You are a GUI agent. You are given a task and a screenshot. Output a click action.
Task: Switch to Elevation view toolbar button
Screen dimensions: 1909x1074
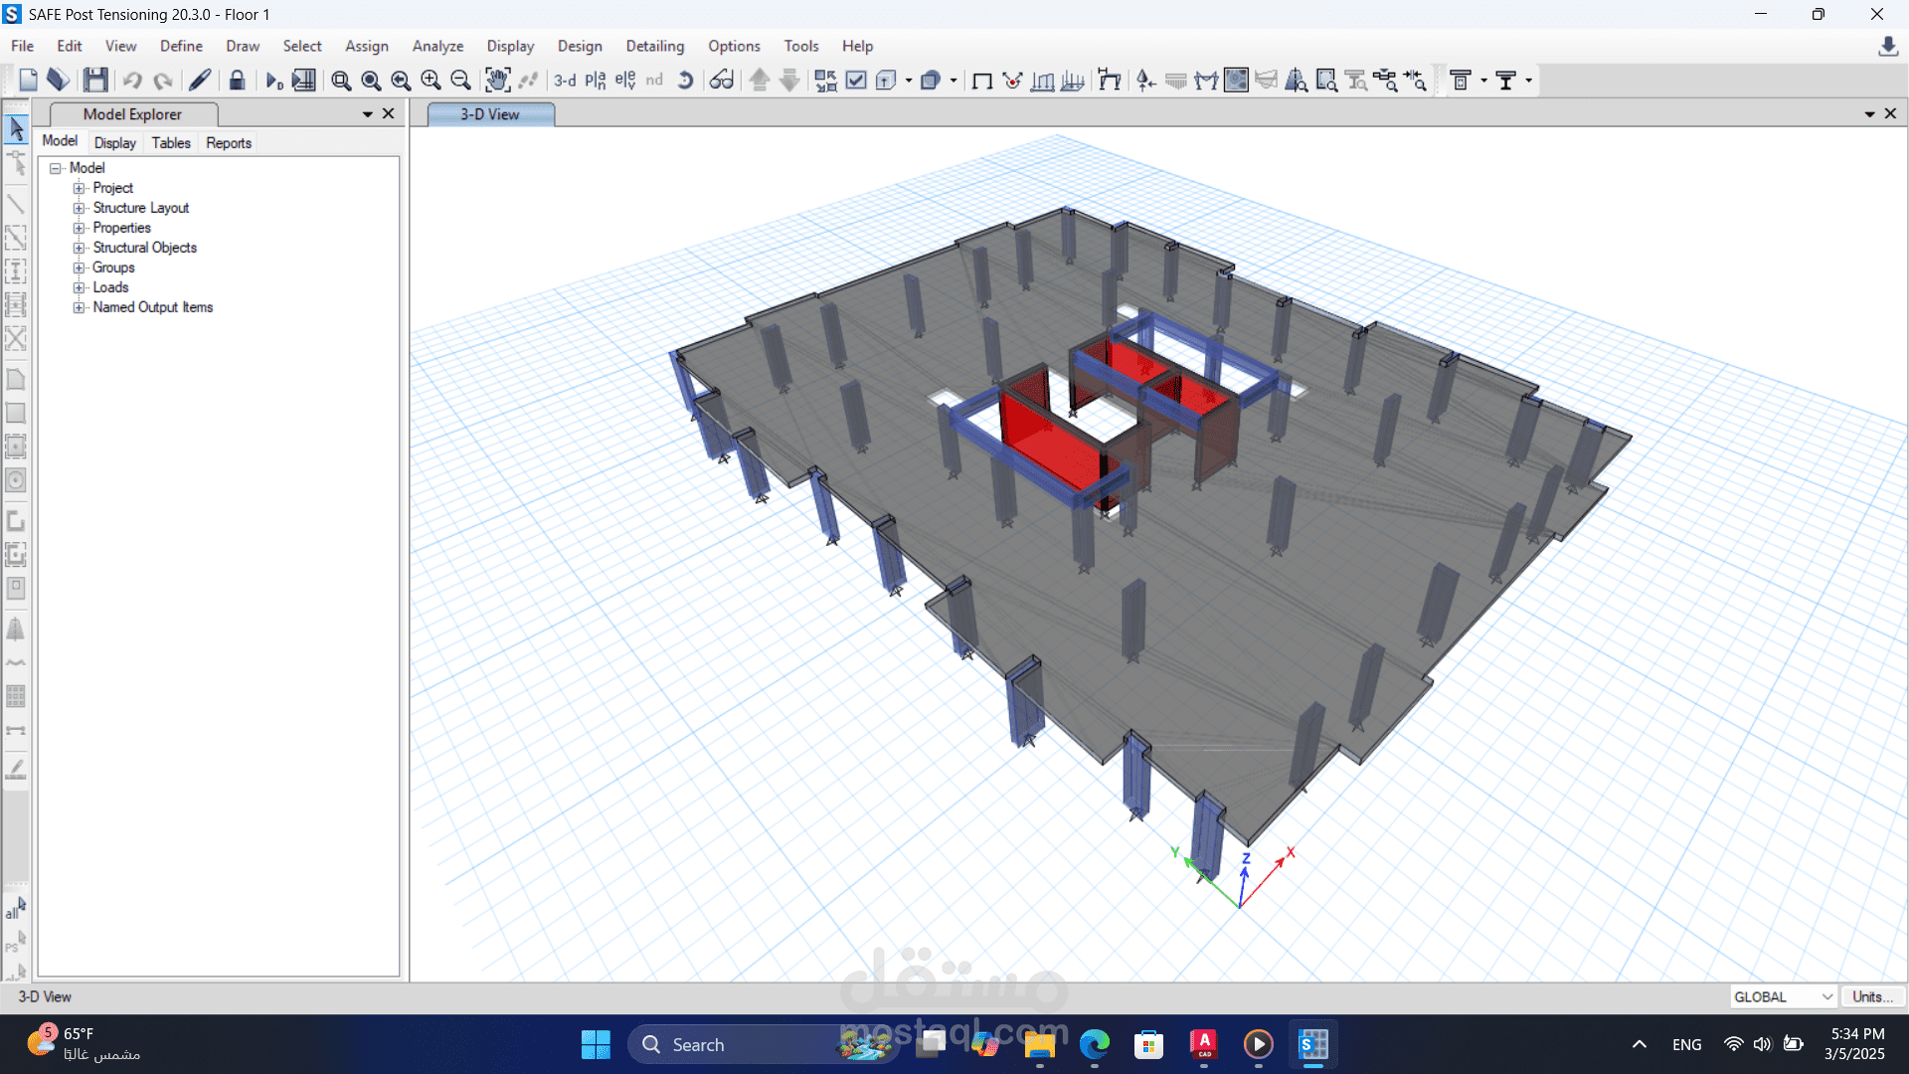(x=625, y=81)
